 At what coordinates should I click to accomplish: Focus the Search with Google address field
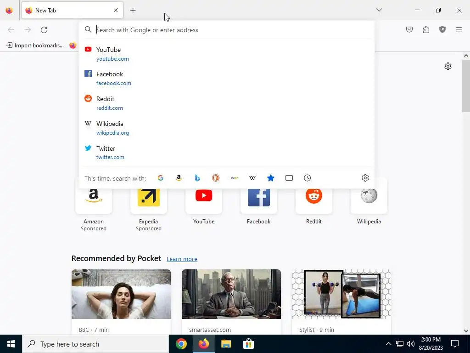(228, 30)
